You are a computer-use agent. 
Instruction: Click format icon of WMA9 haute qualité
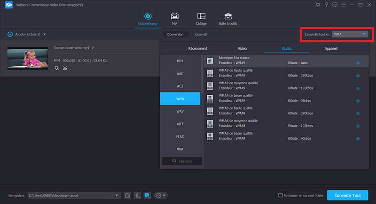pyautogui.click(x=210, y=73)
